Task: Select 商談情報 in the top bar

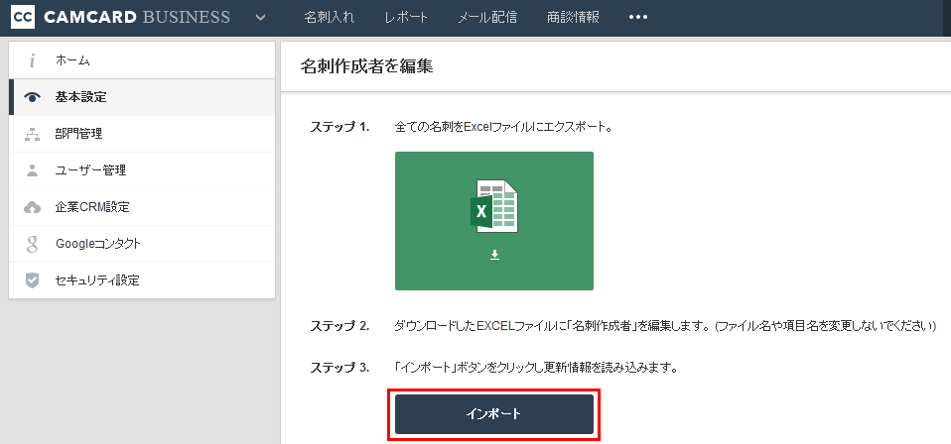Action: [x=573, y=17]
